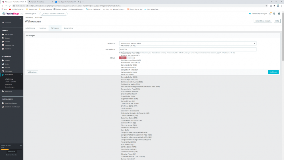284x160 pixels.
Task: Click the page vertical scrollbar
Action: (283, 37)
